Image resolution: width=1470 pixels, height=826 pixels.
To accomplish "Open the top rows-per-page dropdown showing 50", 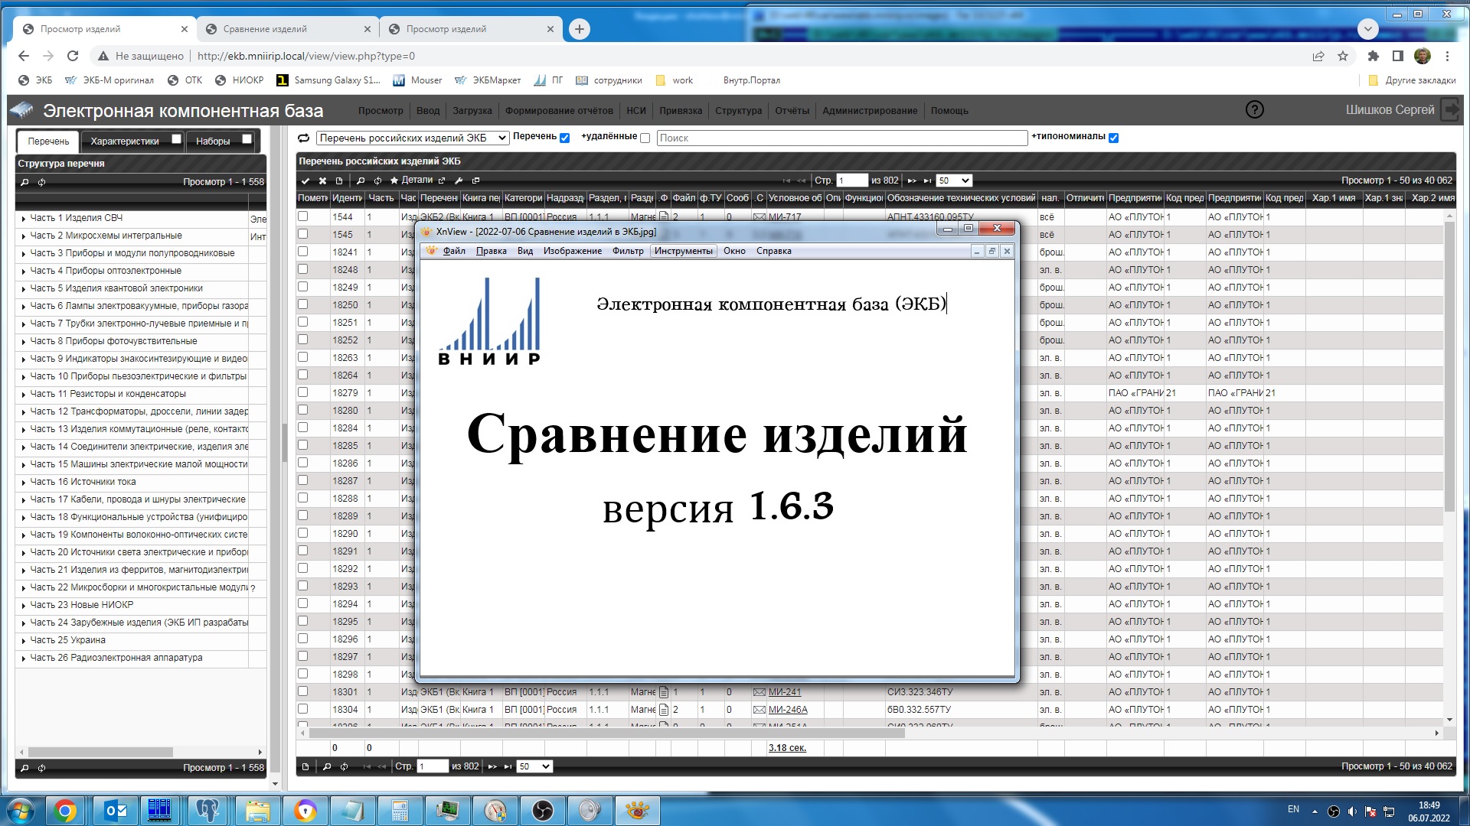I will click(x=954, y=181).
